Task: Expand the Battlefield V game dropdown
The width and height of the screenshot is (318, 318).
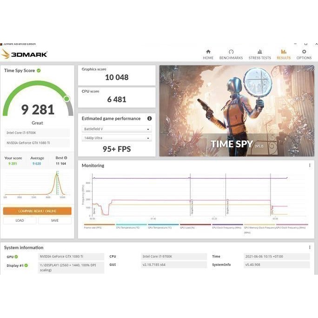Action: pyautogui.click(x=117, y=129)
